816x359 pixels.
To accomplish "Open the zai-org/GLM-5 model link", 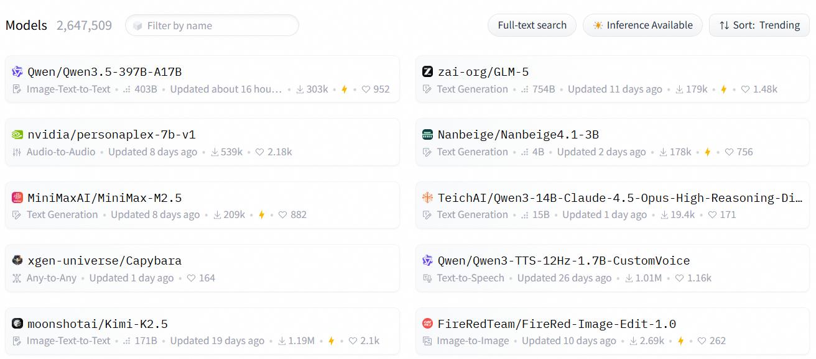I will (483, 72).
